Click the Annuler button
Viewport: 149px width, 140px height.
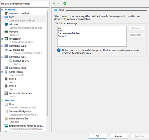point(119,136)
